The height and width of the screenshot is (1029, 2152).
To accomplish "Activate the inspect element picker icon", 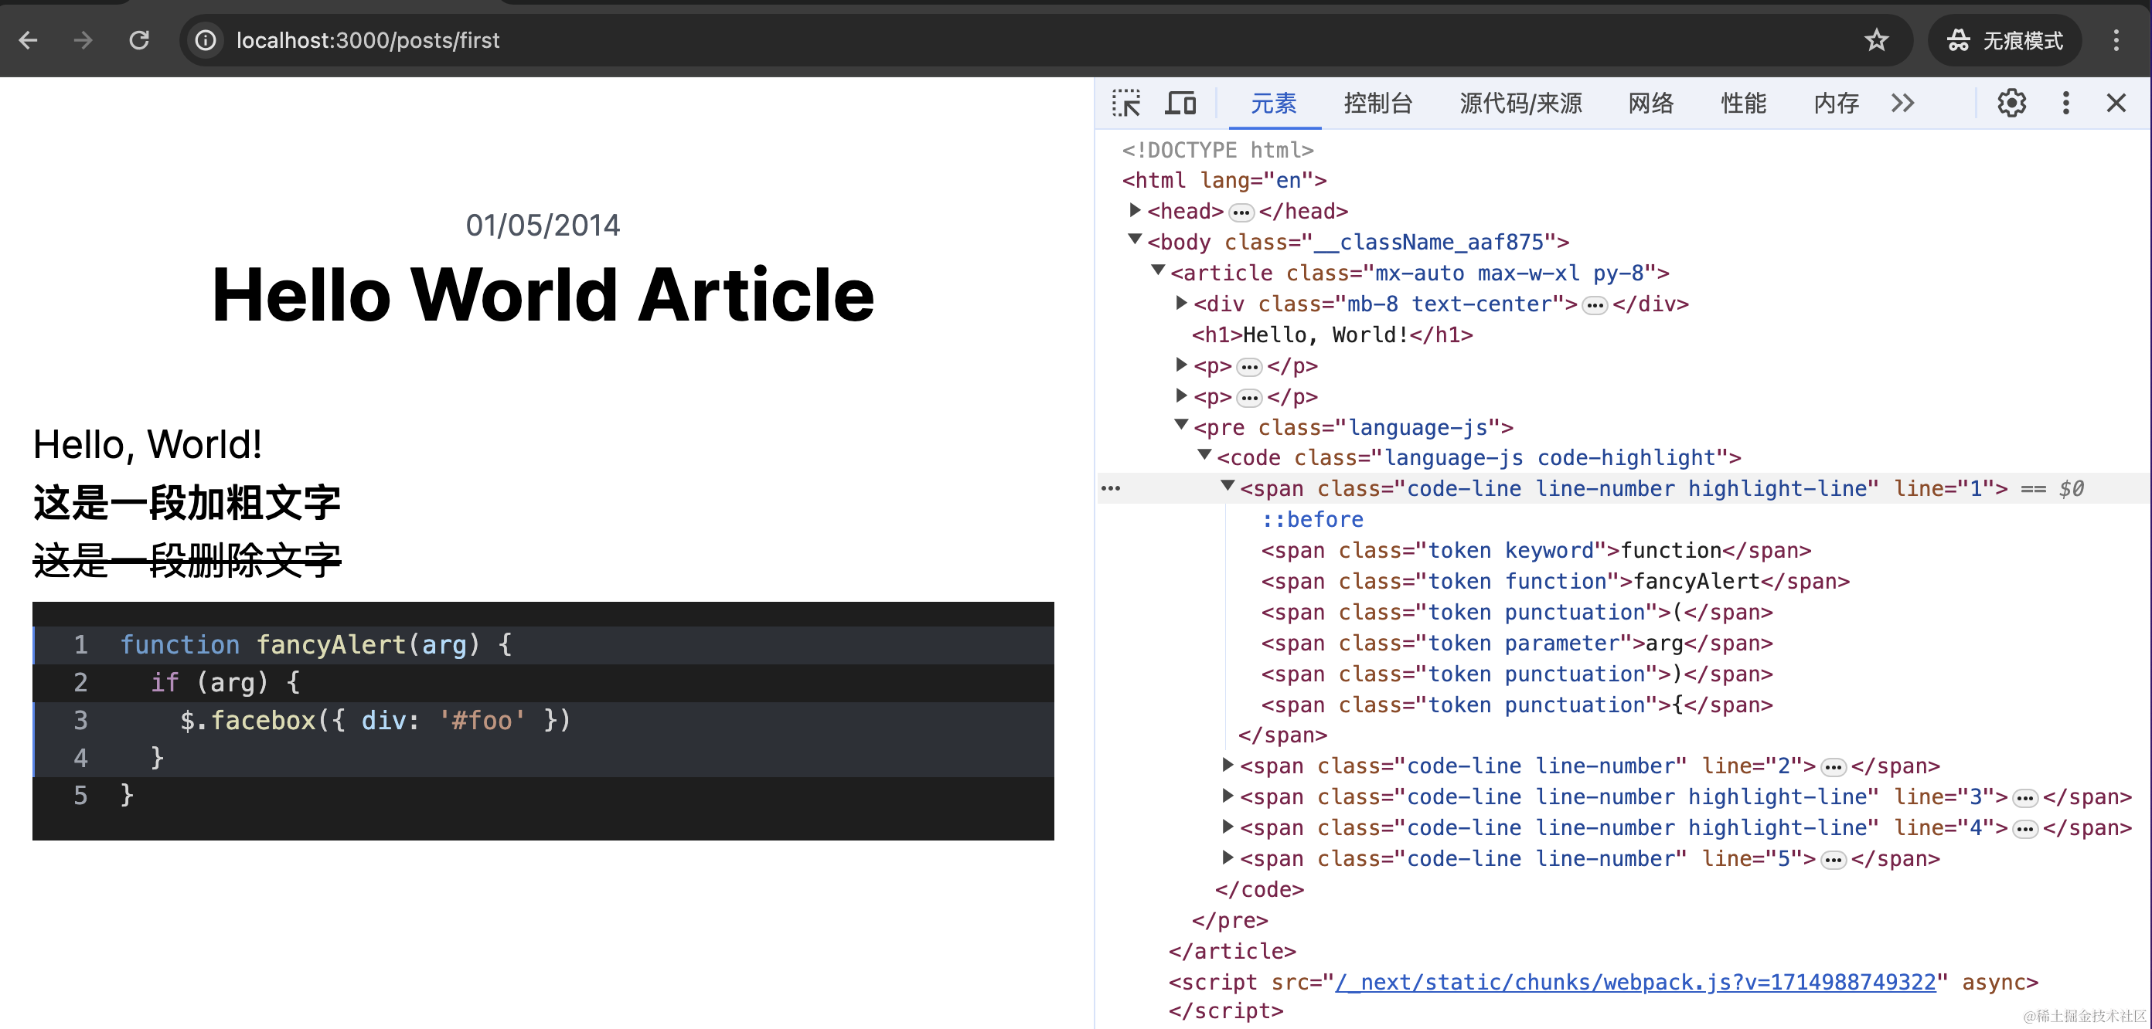I will pos(1125,104).
